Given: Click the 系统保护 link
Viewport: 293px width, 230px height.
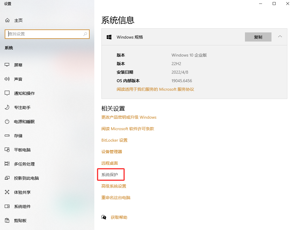Looking at the screenshot, I should [x=109, y=175].
